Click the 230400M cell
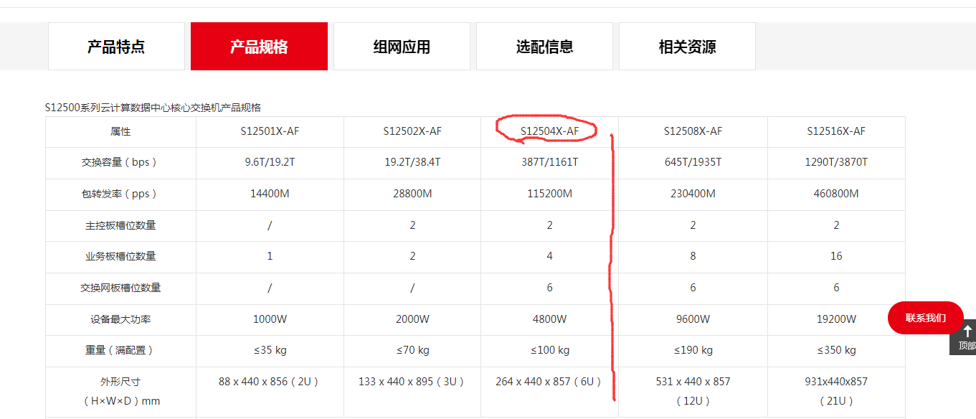976x419 pixels. (x=693, y=194)
